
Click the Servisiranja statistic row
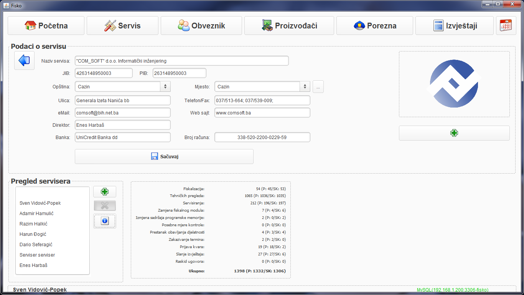[x=234, y=203]
